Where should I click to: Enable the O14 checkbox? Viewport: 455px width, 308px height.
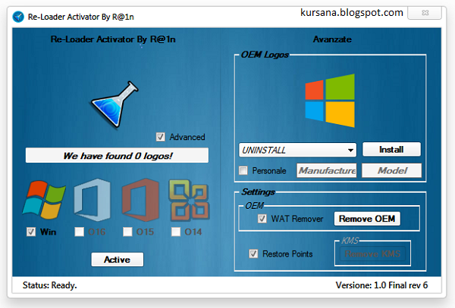point(176,232)
